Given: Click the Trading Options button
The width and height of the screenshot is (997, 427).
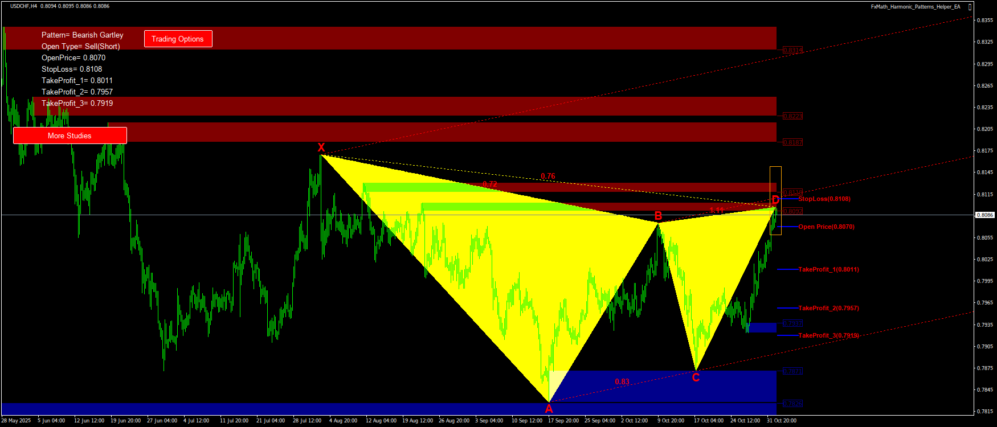Looking at the screenshot, I should tap(178, 39).
